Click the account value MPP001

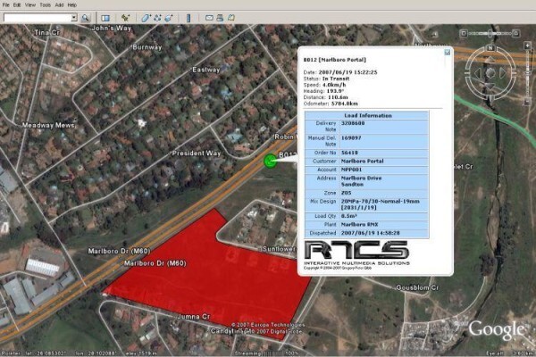pyautogui.click(x=351, y=170)
